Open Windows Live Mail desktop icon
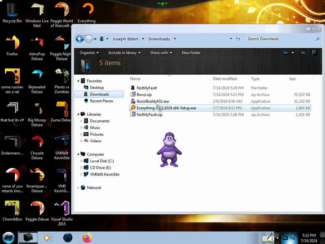The width and height of the screenshot is (325, 244). point(37,15)
